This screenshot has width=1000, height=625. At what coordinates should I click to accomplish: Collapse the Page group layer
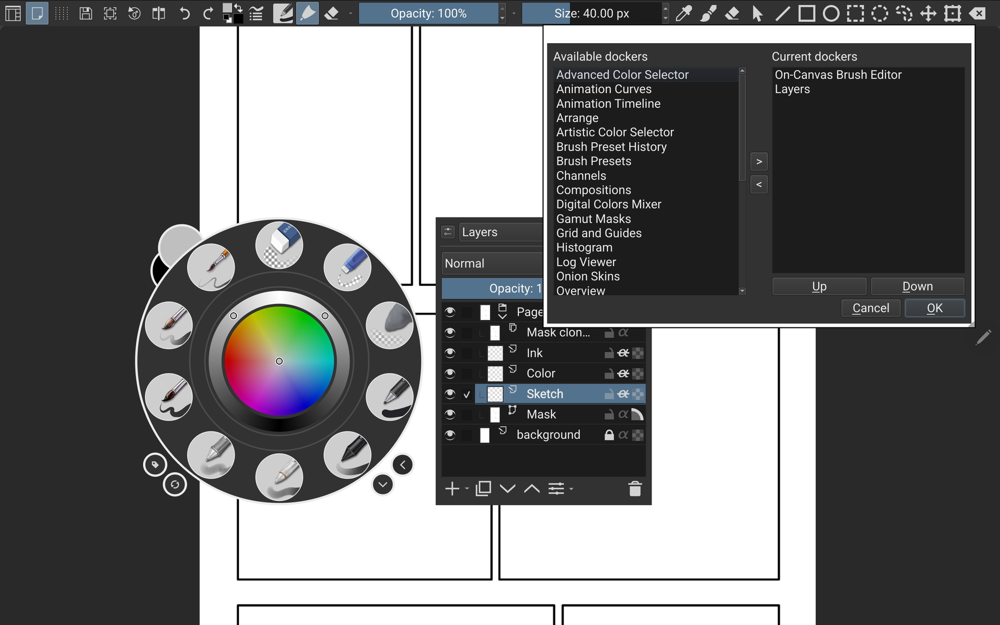502,316
